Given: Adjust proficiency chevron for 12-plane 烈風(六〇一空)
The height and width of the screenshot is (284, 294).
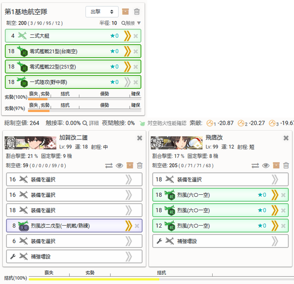Looking at the screenshot, I should coord(275,226).
